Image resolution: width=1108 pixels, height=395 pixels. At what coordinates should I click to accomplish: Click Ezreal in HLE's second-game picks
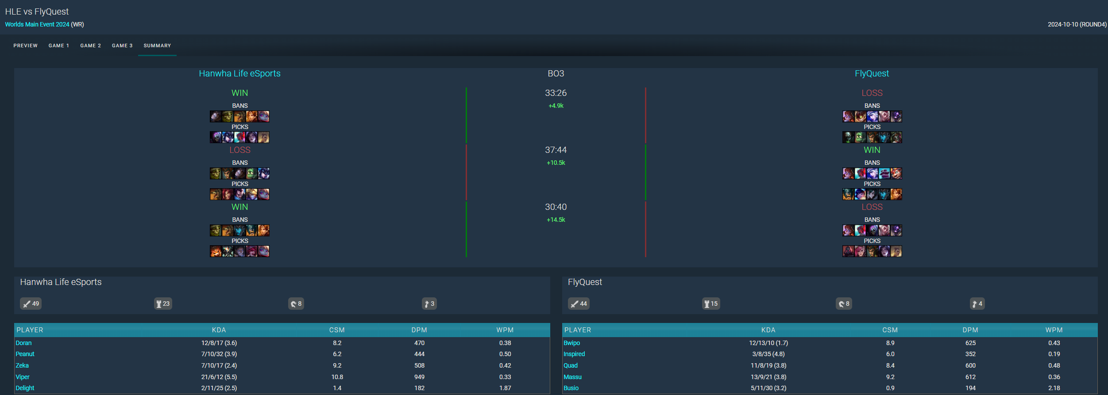tap(251, 194)
